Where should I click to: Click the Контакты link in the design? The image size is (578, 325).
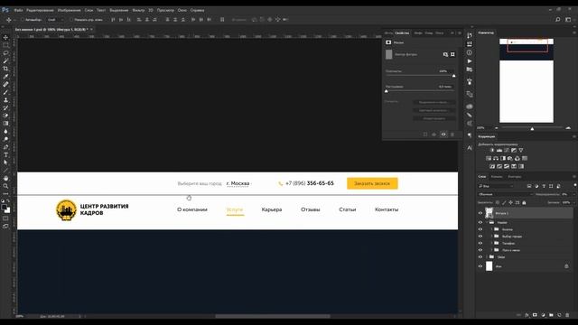tap(387, 209)
